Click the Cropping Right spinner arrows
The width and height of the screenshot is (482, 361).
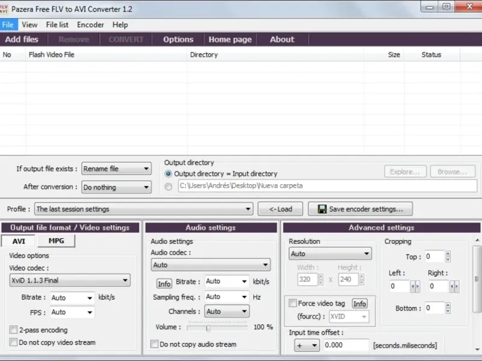click(454, 286)
